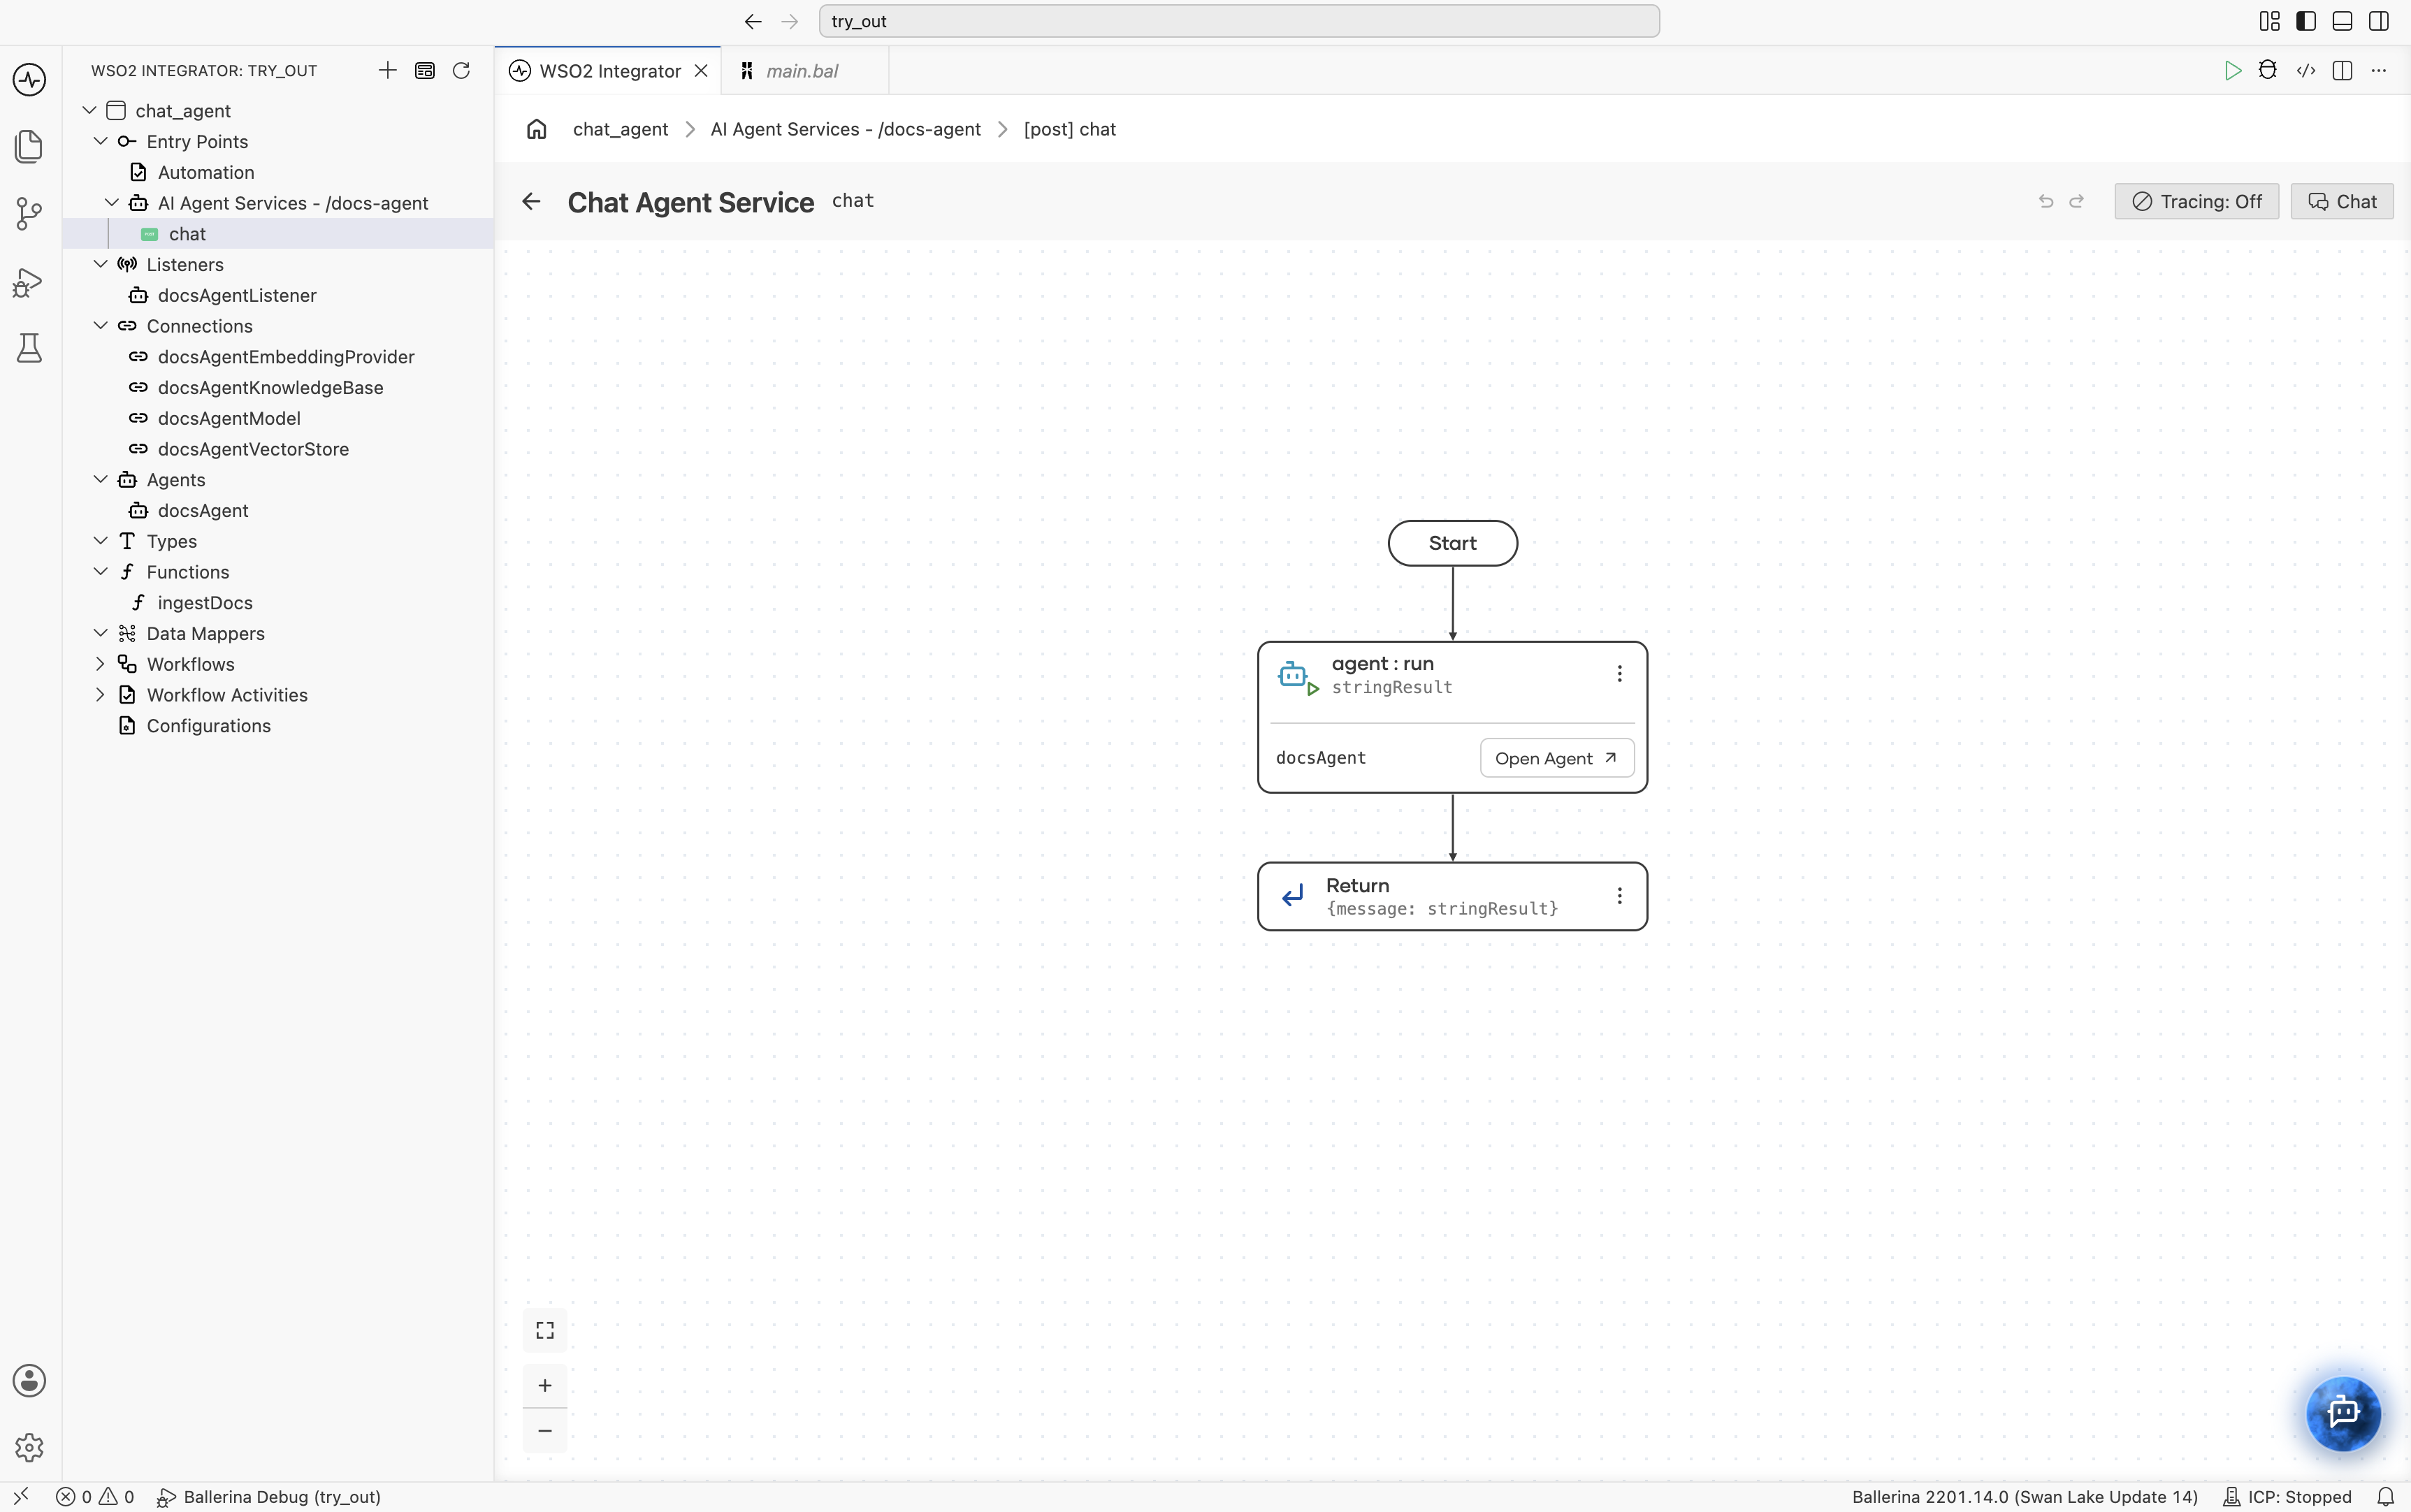The height and width of the screenshot is (1512, 2411).
Task: Toggle the bottom panel layout icon
Action: 2343,21
